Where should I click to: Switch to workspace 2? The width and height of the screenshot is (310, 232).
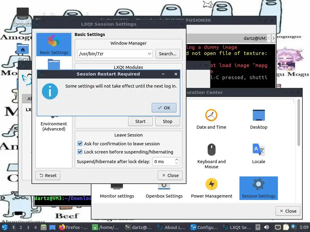point(21,227)
